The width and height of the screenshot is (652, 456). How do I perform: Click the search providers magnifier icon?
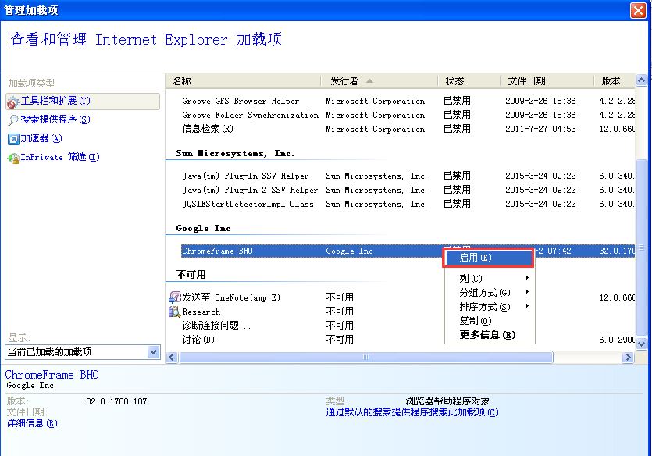(13, 120)
